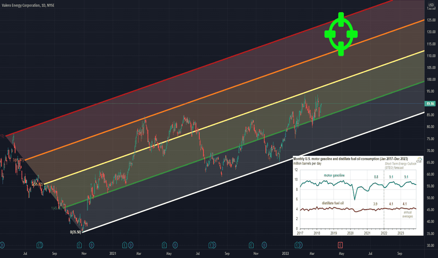Click the 'annual averages' label in the inset
This screenshot has width=438, height=258.
click(407, 214)
